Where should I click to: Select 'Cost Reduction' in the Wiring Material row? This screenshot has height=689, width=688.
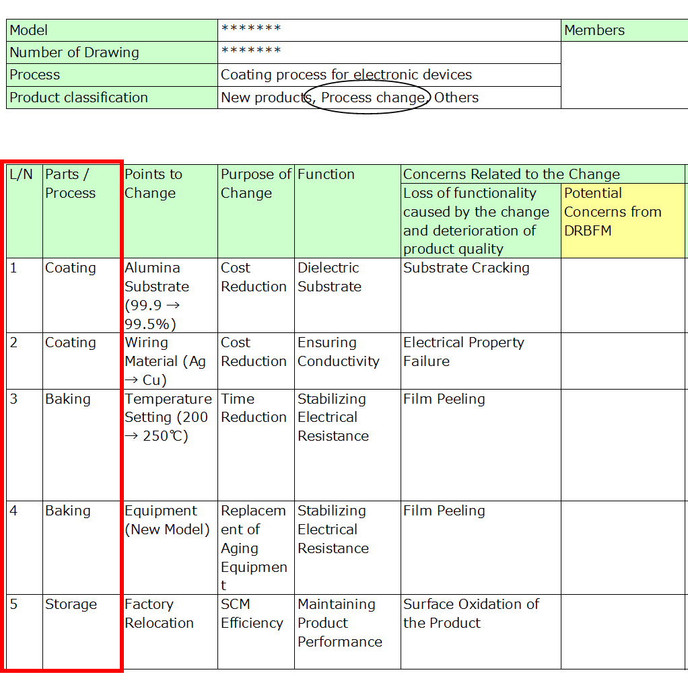[x=256, y=361]
